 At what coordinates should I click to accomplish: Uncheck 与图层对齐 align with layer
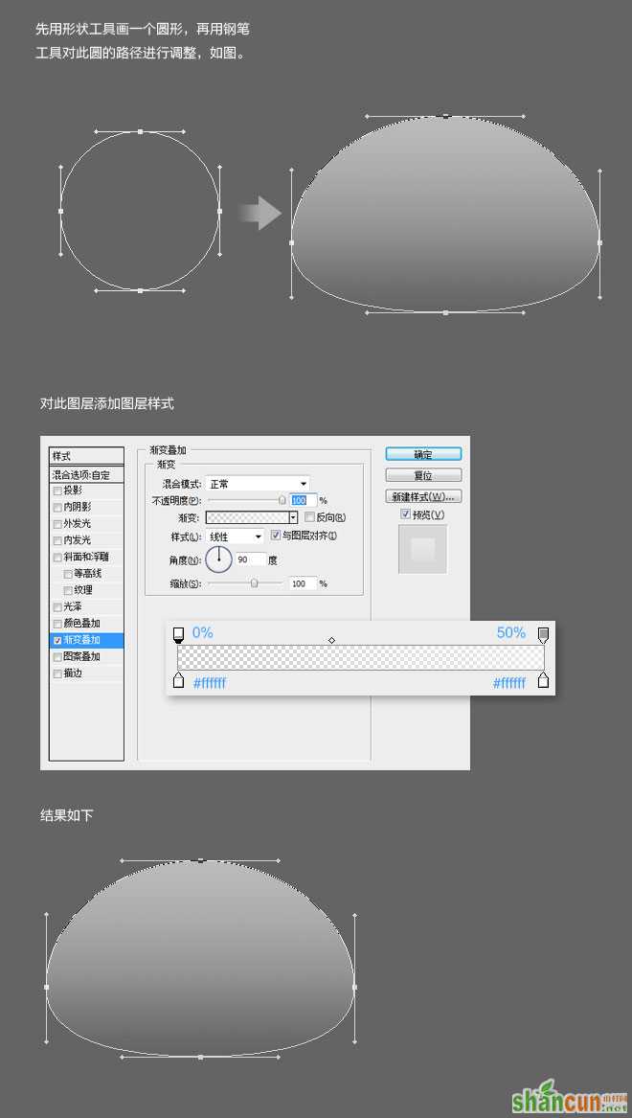[x=276, y=535]
